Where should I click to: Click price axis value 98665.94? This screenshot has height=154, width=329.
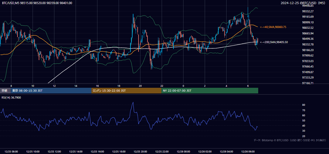[308, 33]
